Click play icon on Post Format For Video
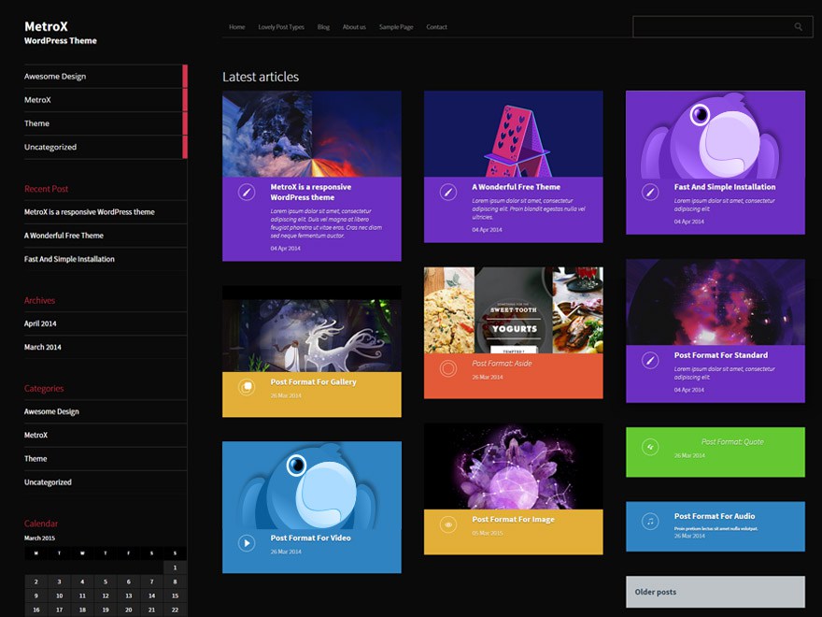This screenshot has width=822, height=617. click(247, 543)
